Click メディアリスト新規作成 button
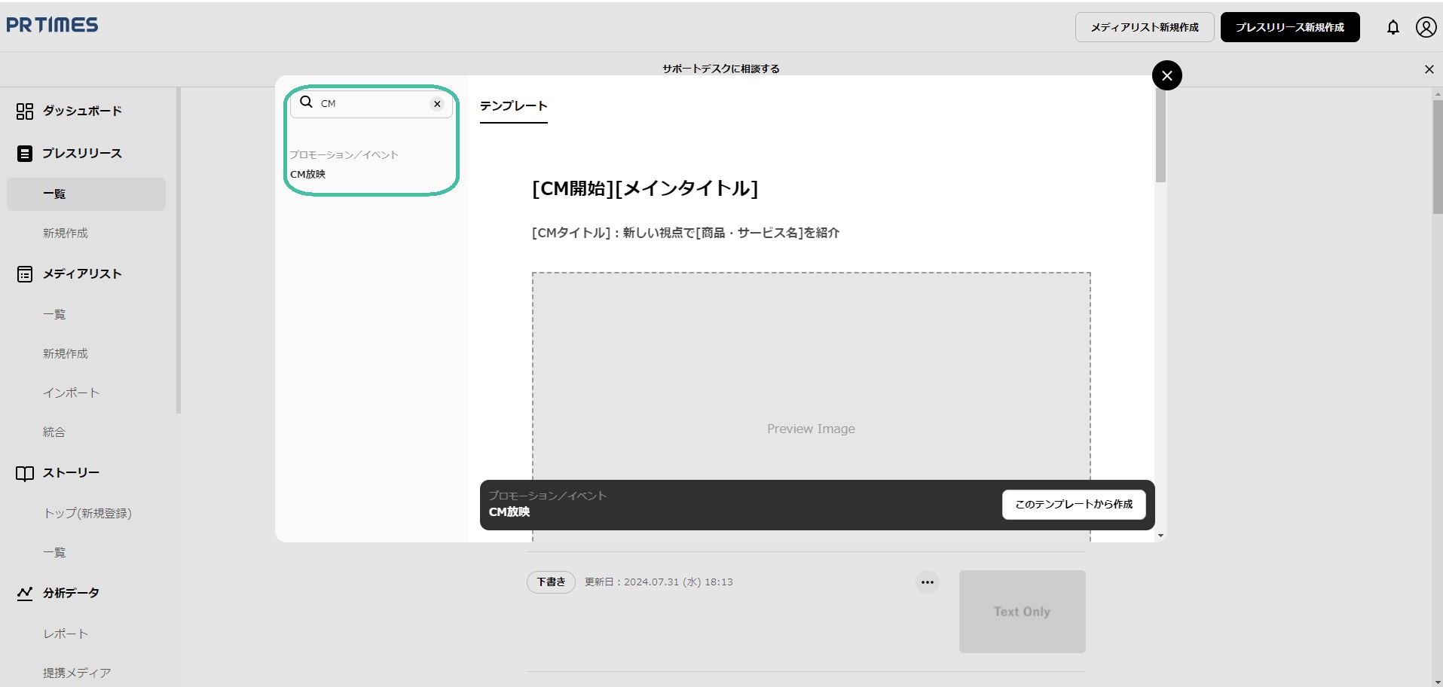Viewport: 1443px width, 687px height. (x=1144, y=27)
